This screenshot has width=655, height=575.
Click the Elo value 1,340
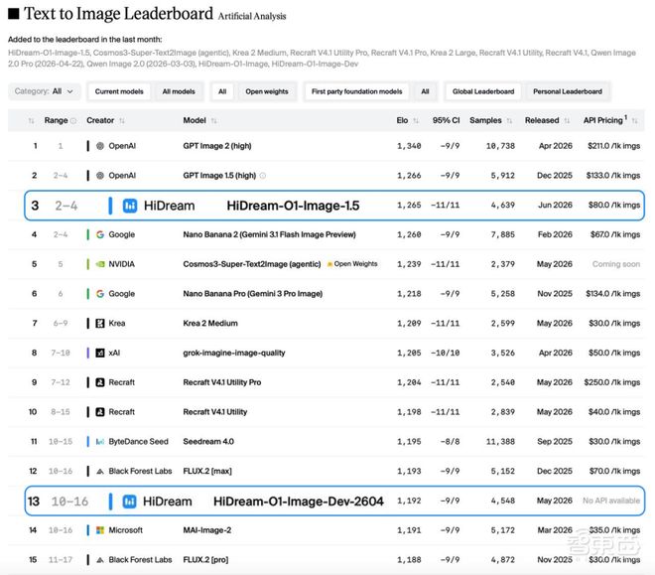[409, 146]
